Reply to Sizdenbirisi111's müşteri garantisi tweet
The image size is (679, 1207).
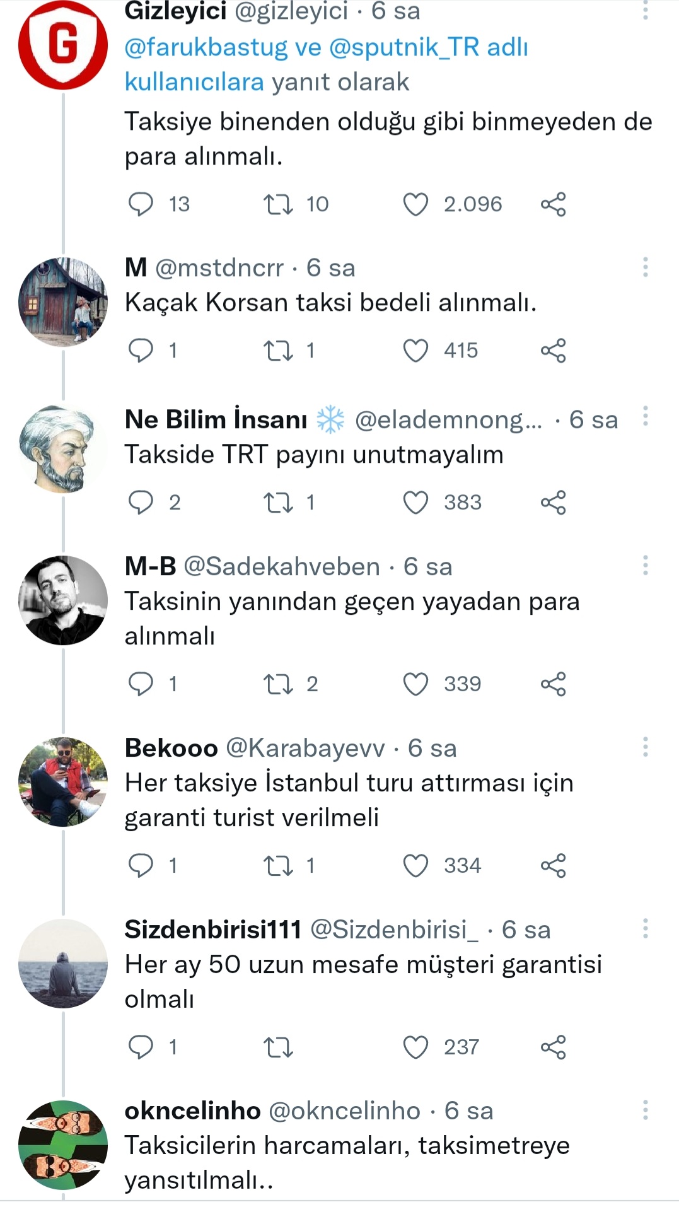tap(141, 1047)
